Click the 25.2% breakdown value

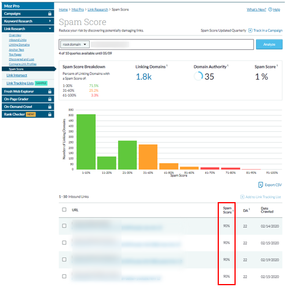(94, 91)
